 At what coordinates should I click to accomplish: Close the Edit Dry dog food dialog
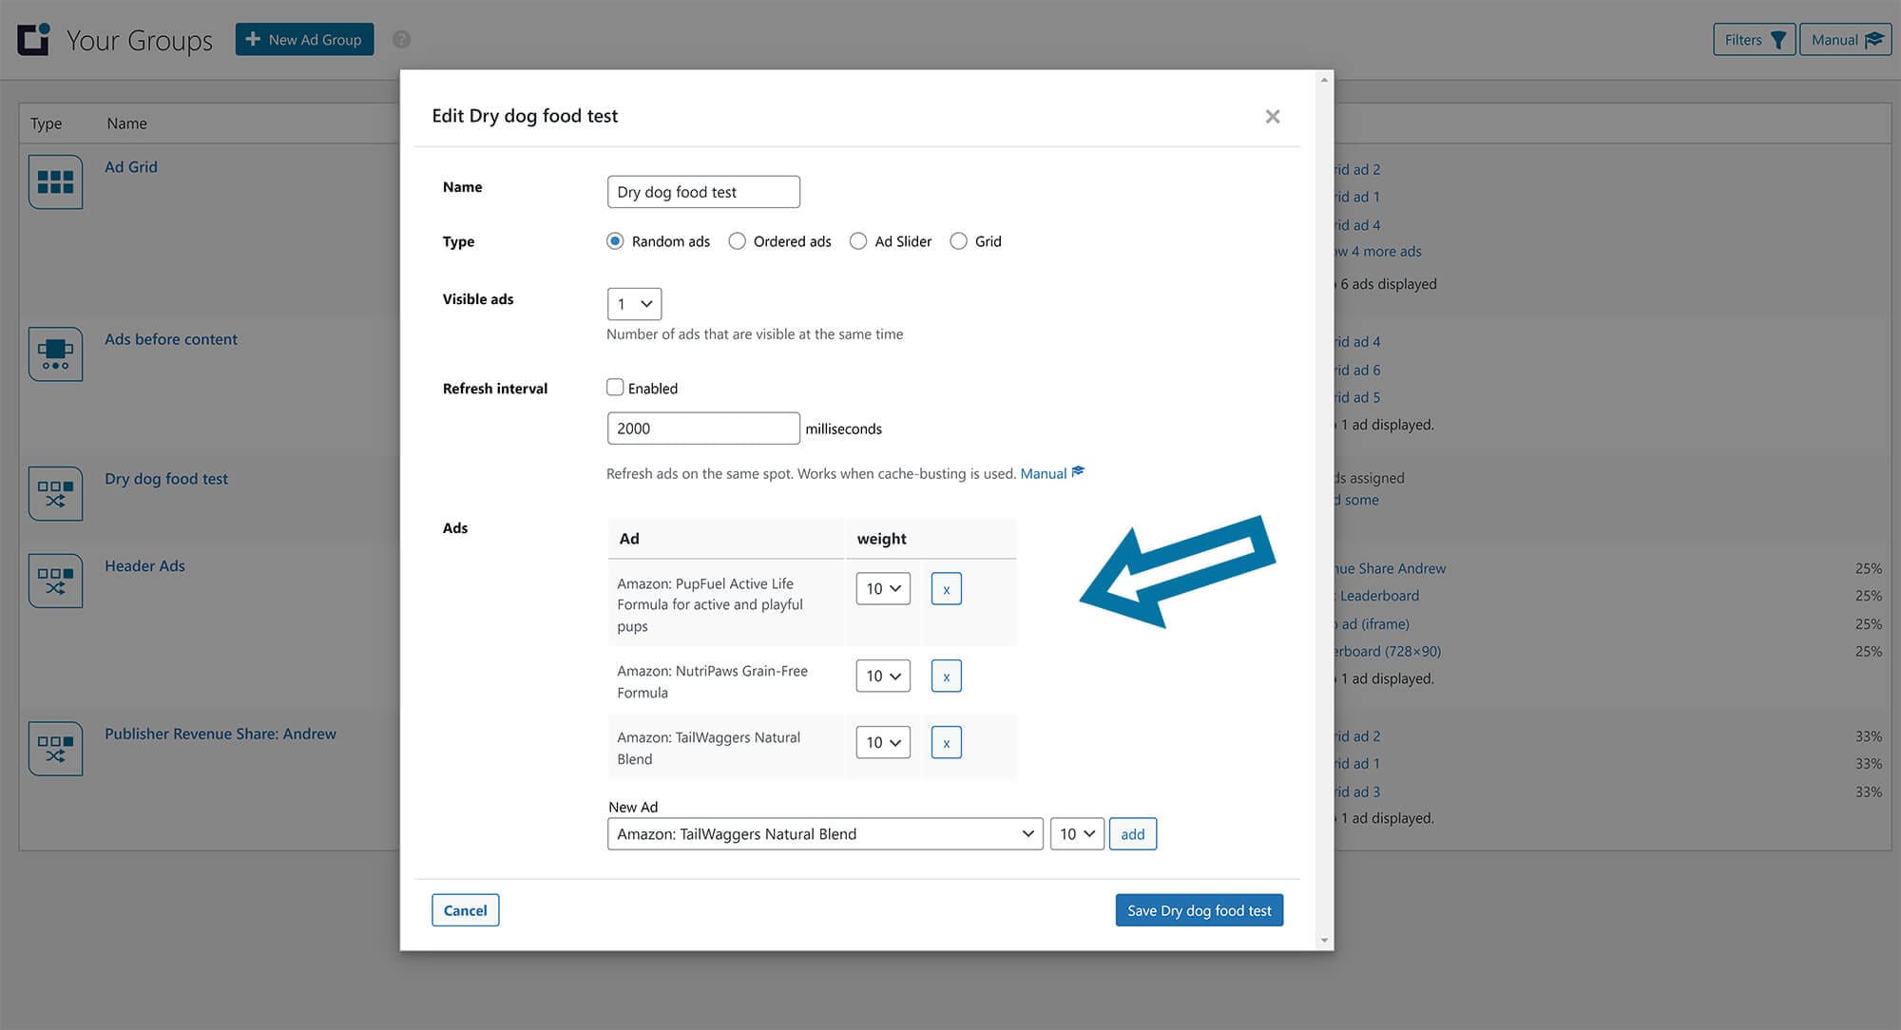[x=1272, y=116]
